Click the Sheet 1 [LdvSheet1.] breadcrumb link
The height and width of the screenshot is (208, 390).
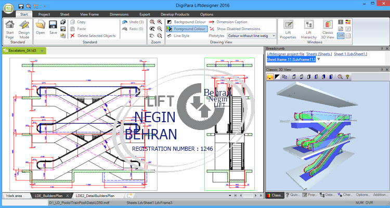pos(350,54)
